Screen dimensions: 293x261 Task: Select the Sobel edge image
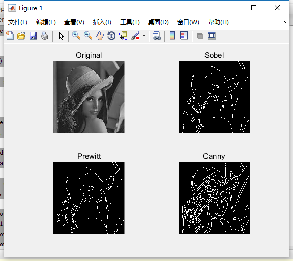(x=214, y=97)
